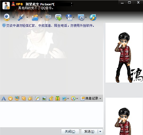Expand screenshot options dropdown arrow
Viewport: 143px width, 135px height.
pyautogui.click(x=68, y=99)
